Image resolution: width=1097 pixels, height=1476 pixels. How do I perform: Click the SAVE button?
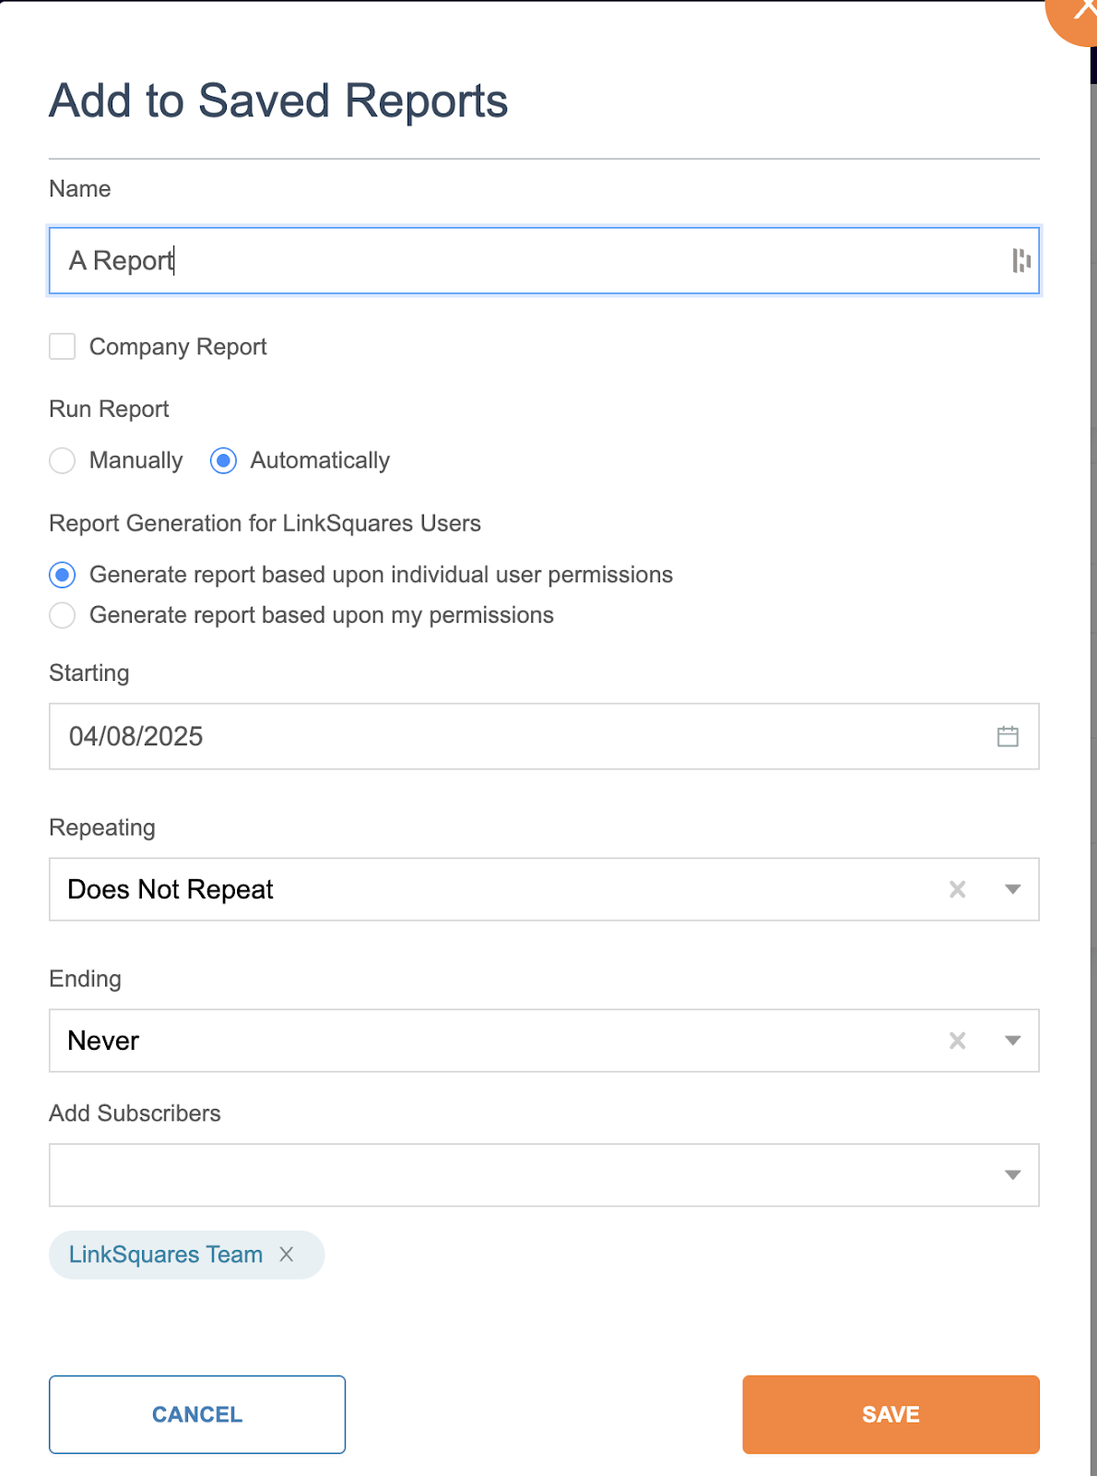pos(891,1414)
